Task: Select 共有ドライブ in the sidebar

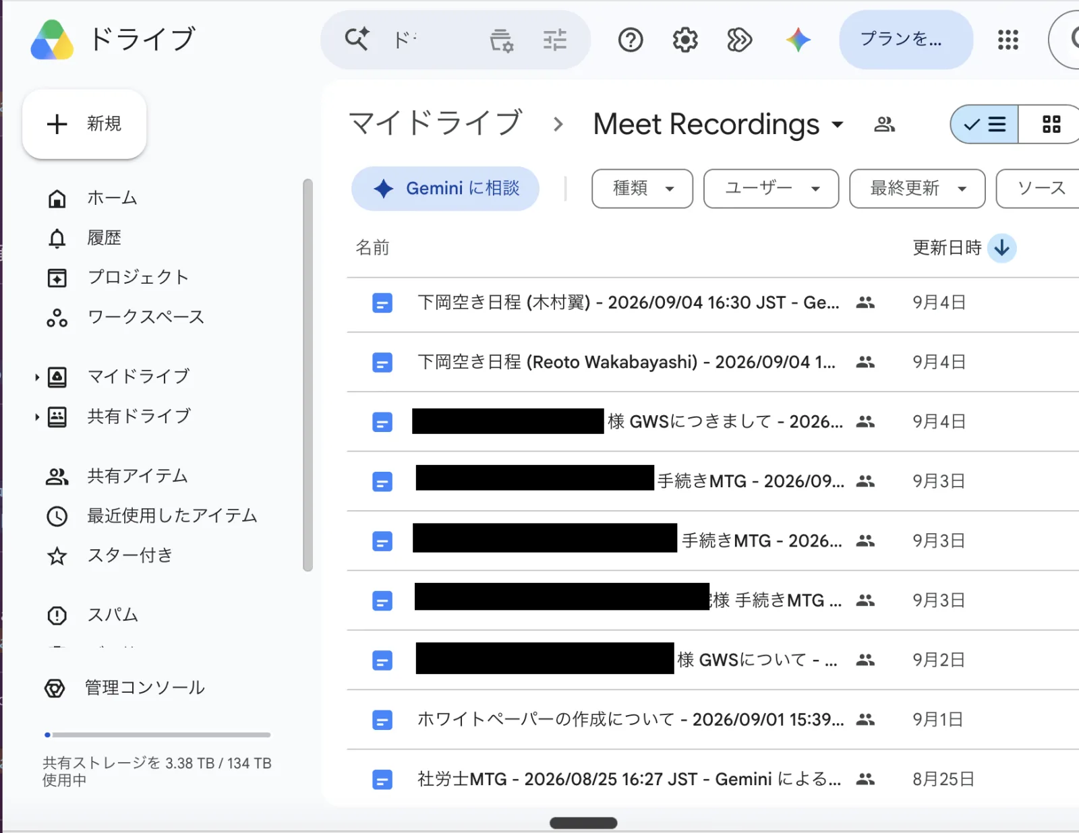Action: (139, 416)
